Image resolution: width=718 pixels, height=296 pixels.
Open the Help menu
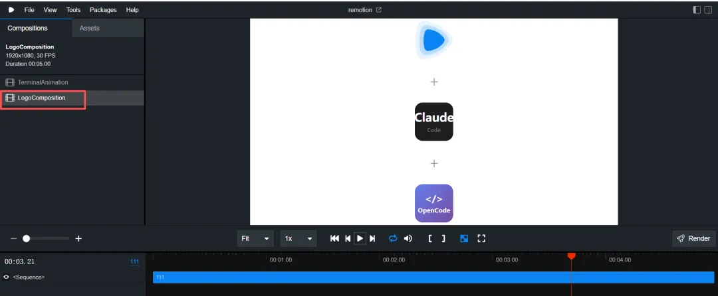click(132, 9)
